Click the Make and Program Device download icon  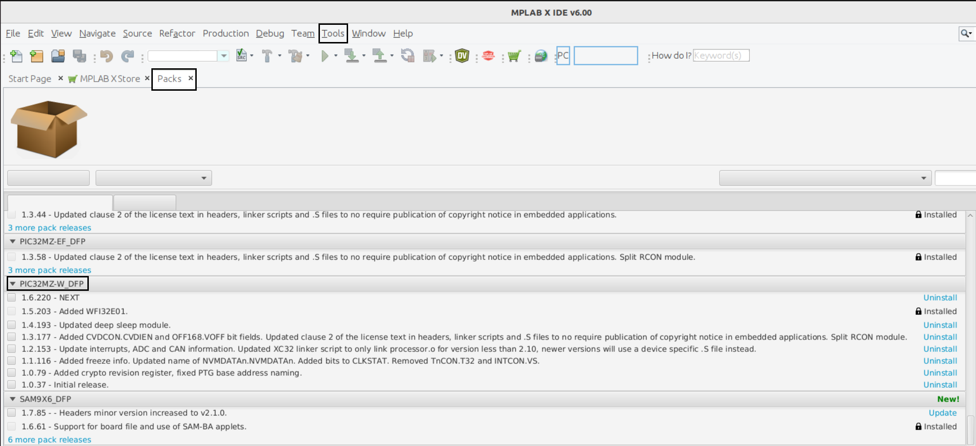pos(351,56)
